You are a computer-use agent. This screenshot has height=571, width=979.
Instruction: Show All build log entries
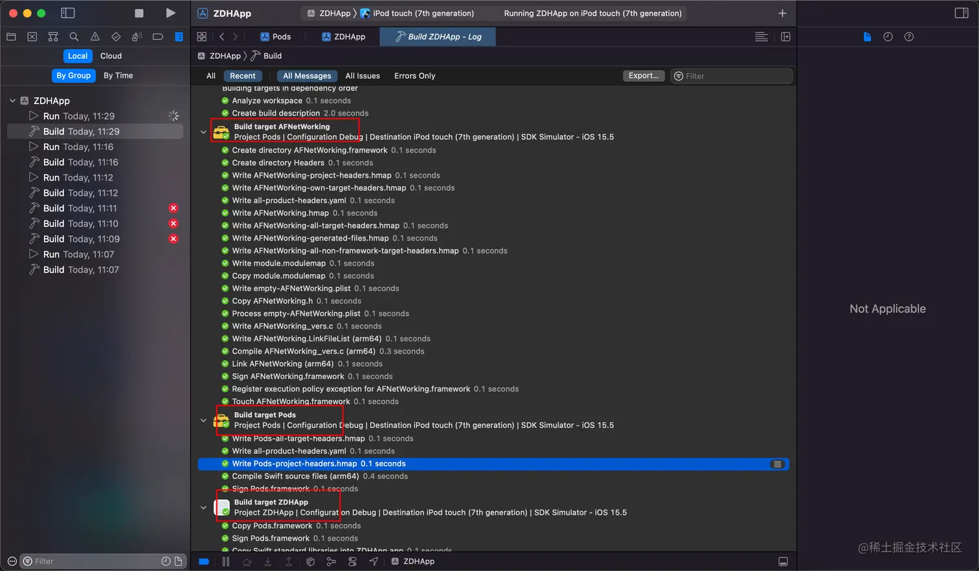tap(211, 76)
